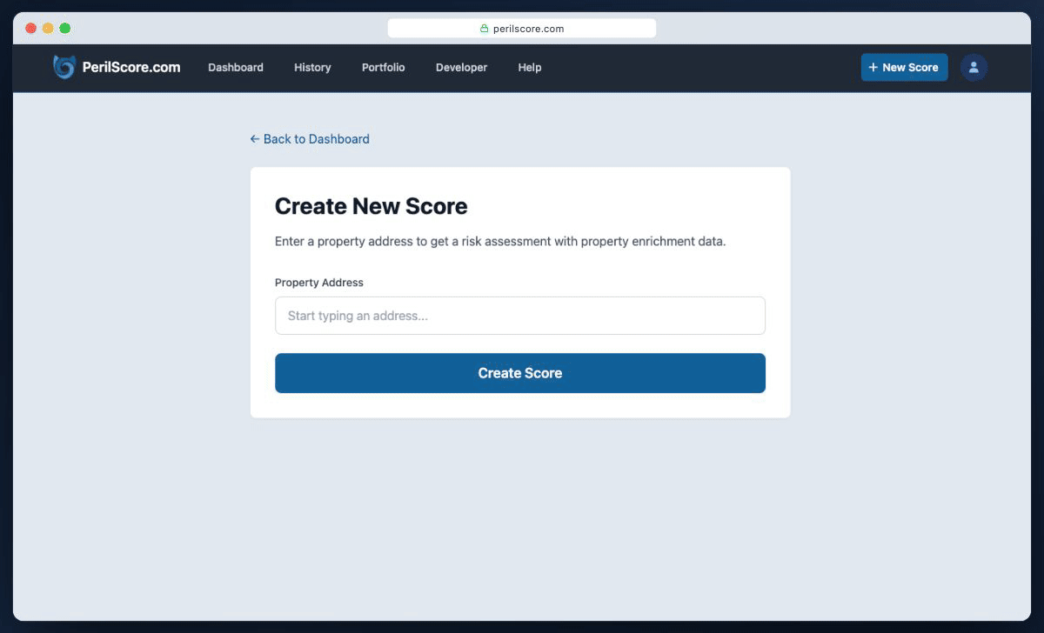Open the Portfolio navigation item
The height and width of the screenshot is (633, 1044).
pyautogui.click(x=383, y=67)
